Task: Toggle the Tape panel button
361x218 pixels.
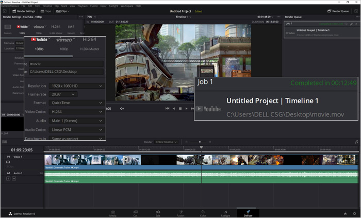Action: [x=45, y=11]
